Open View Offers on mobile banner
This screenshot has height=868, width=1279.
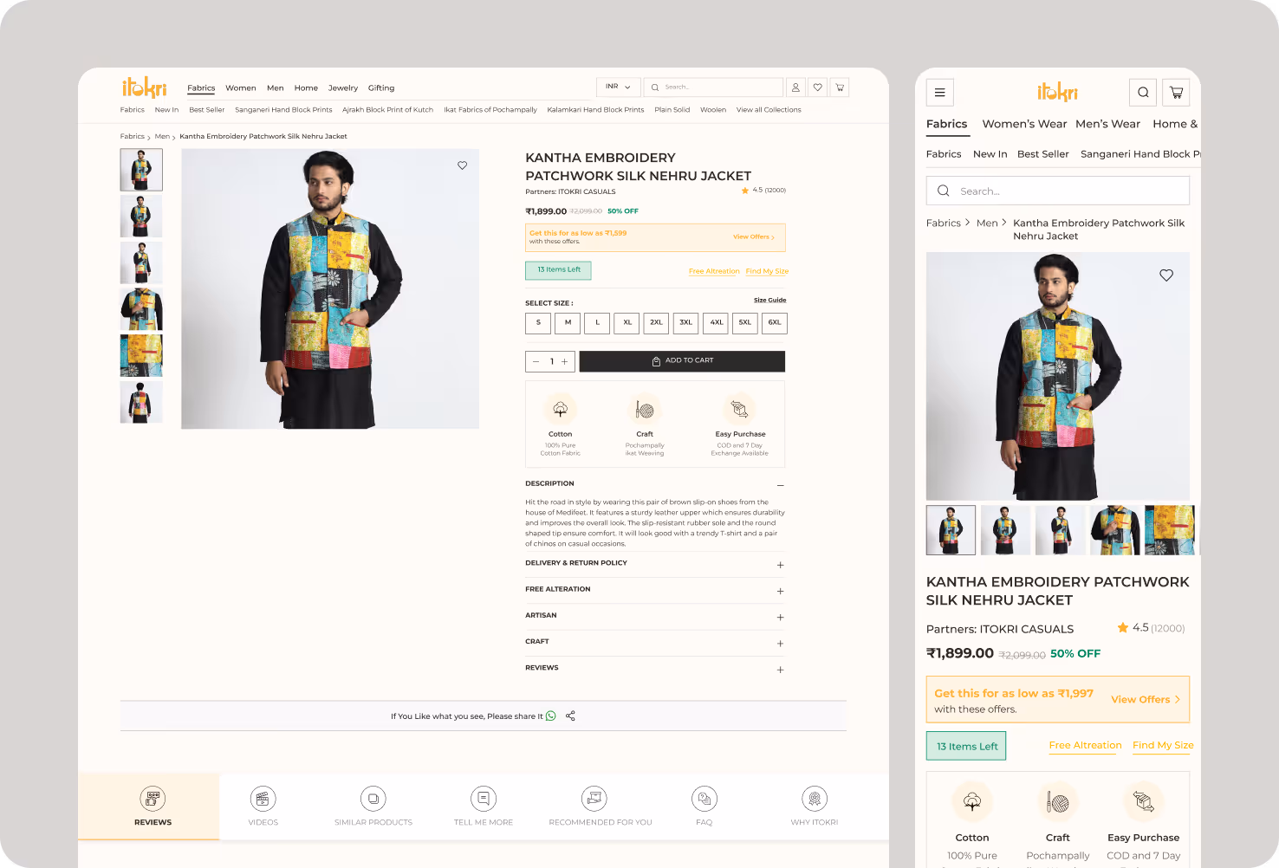point(1146,699)
